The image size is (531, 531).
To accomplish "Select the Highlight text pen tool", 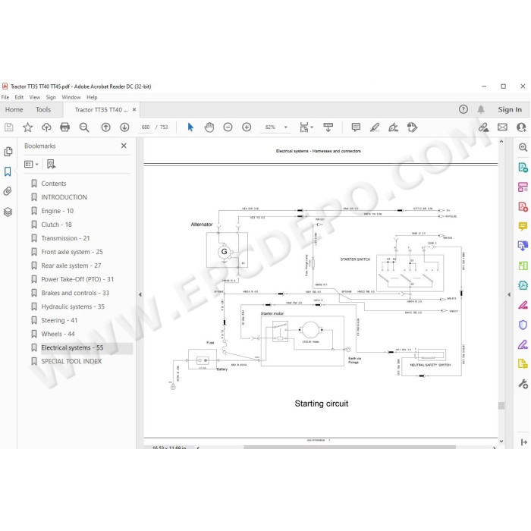I will coord(375,127).
